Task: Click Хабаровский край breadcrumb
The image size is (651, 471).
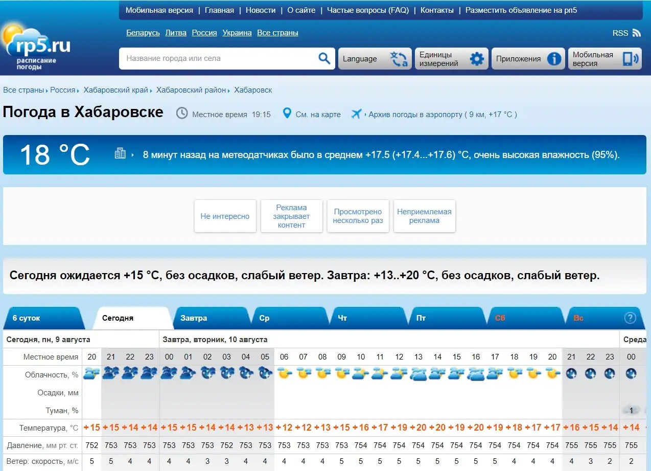Action: [116, 90]
